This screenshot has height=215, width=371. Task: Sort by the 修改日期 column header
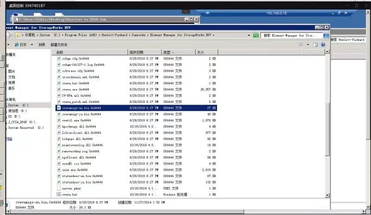[x=136, y=52]
